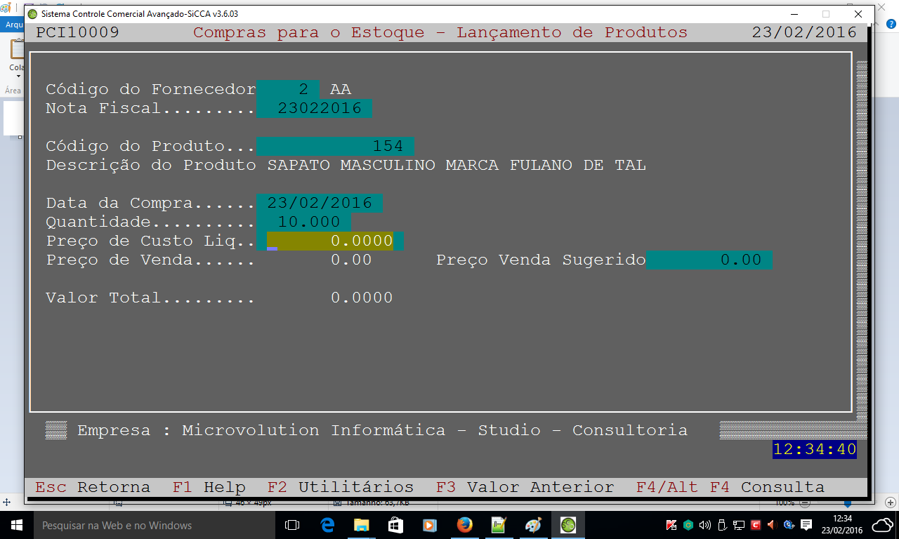Open Task View on the taskbar
The image size is (899, 539).
(292, 525)
